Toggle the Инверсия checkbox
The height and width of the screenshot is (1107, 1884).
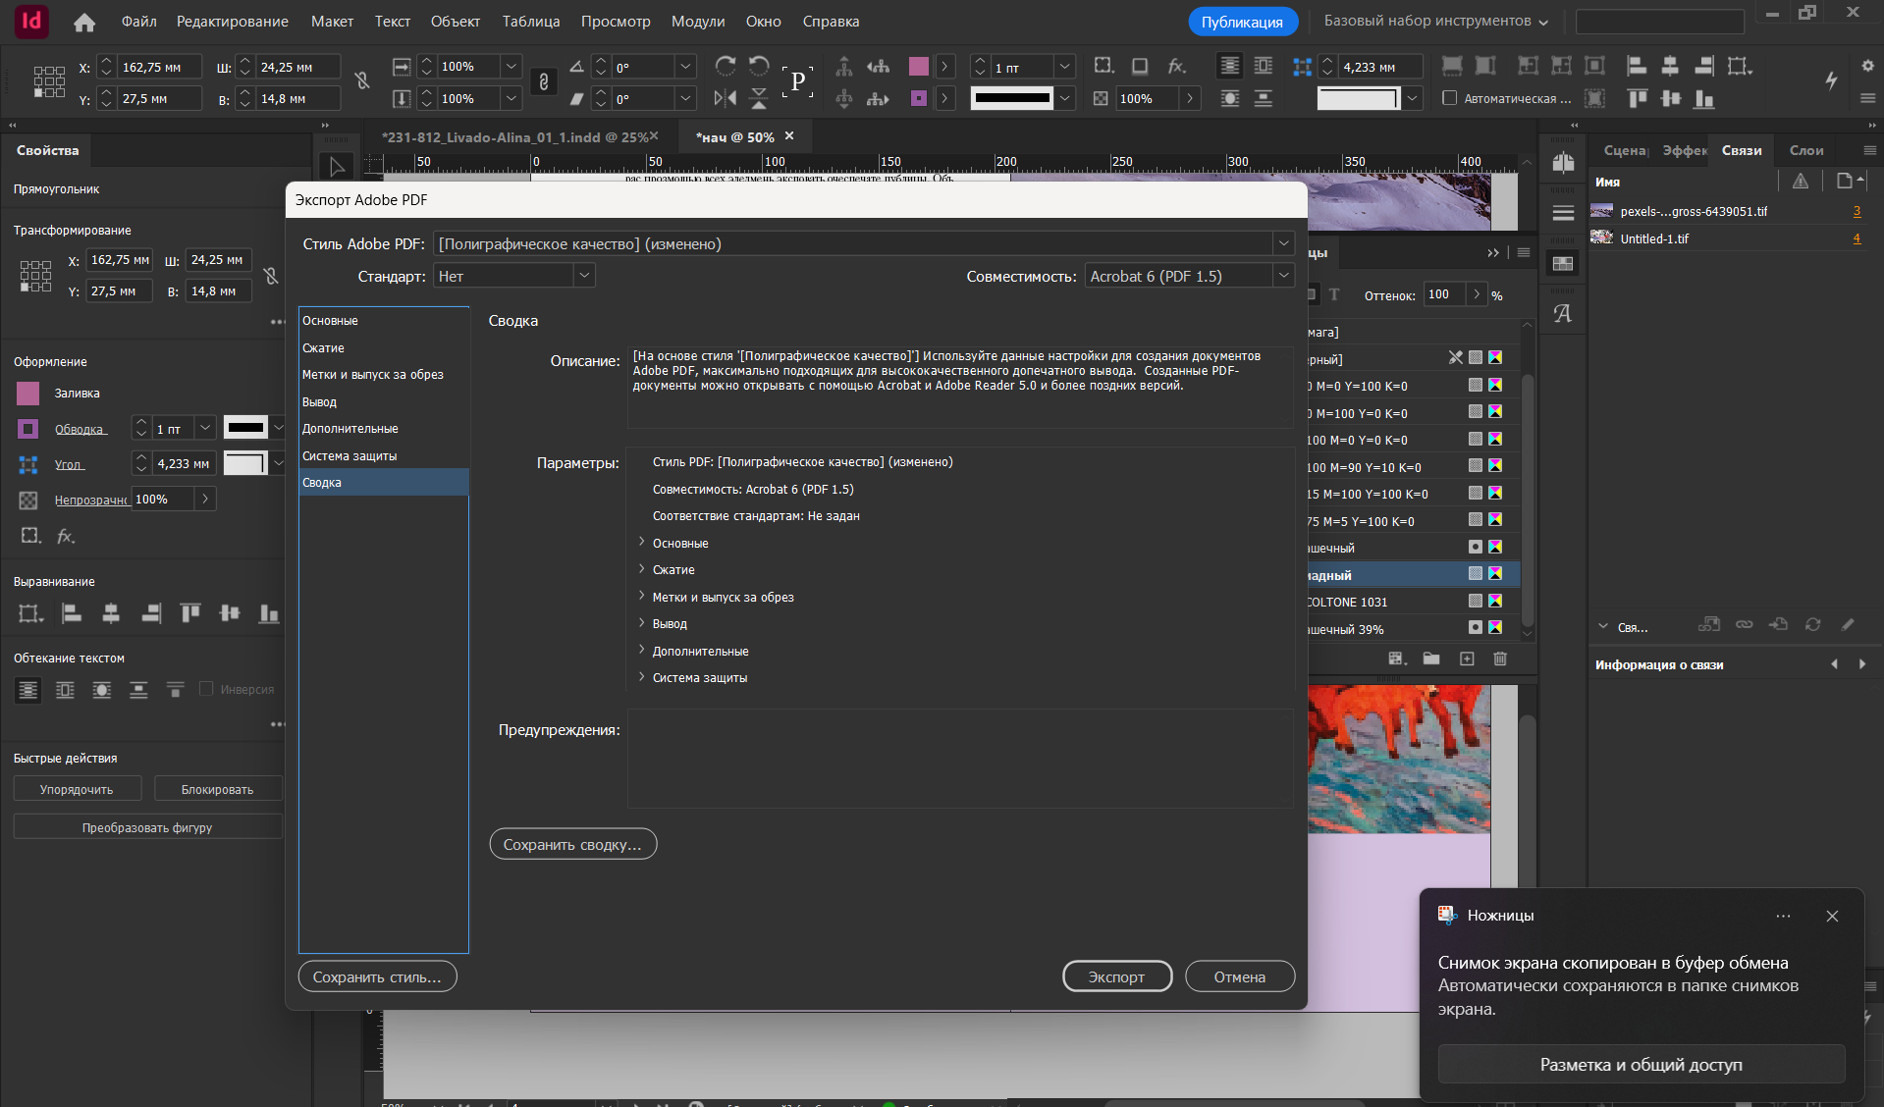206,689
